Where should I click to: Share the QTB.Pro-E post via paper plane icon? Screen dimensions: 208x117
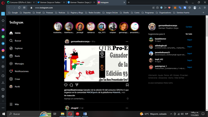pyautogui.click(x=77, y=85)
